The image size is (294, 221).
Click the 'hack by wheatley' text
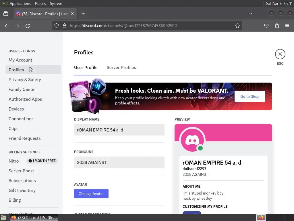coord(197,199)
